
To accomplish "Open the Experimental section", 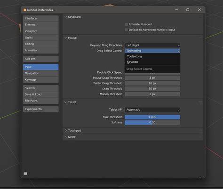I will pyautogui.click(x=41, y=109).
